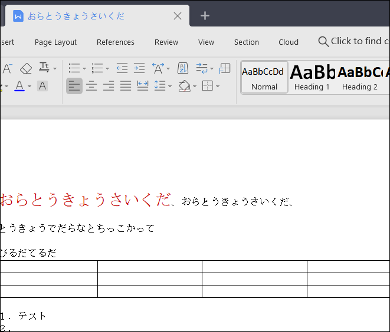Click the clear formatting eraser icon

tap(26, 68)
